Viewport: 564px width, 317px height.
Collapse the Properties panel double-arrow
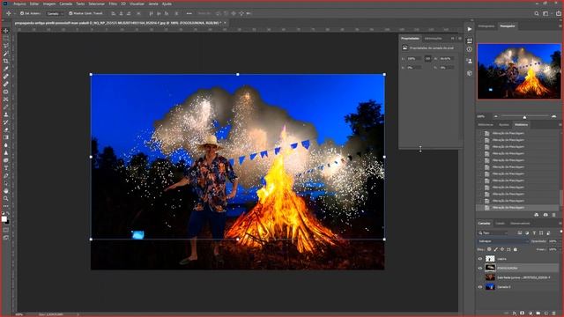click(453, 38)
